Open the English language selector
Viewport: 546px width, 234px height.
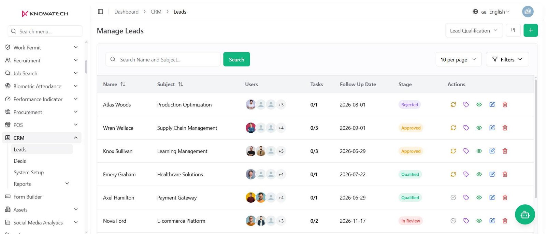point(491,12)
